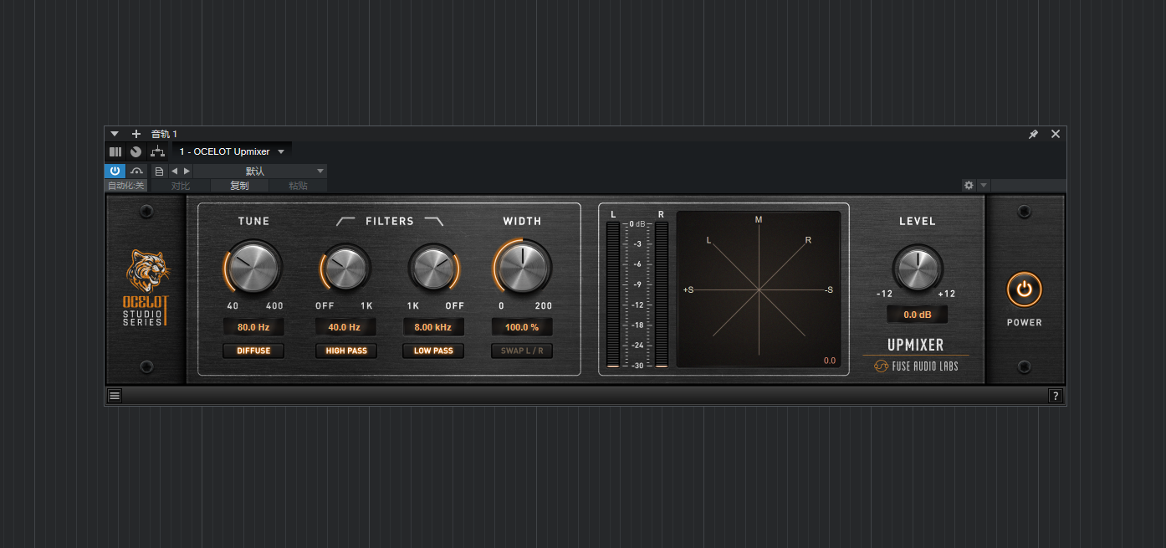
Task: Open the plugin settings gear
Action: pos(969,185)
